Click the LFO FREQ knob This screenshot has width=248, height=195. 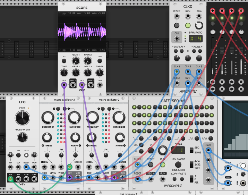click(x=22, y=118)
